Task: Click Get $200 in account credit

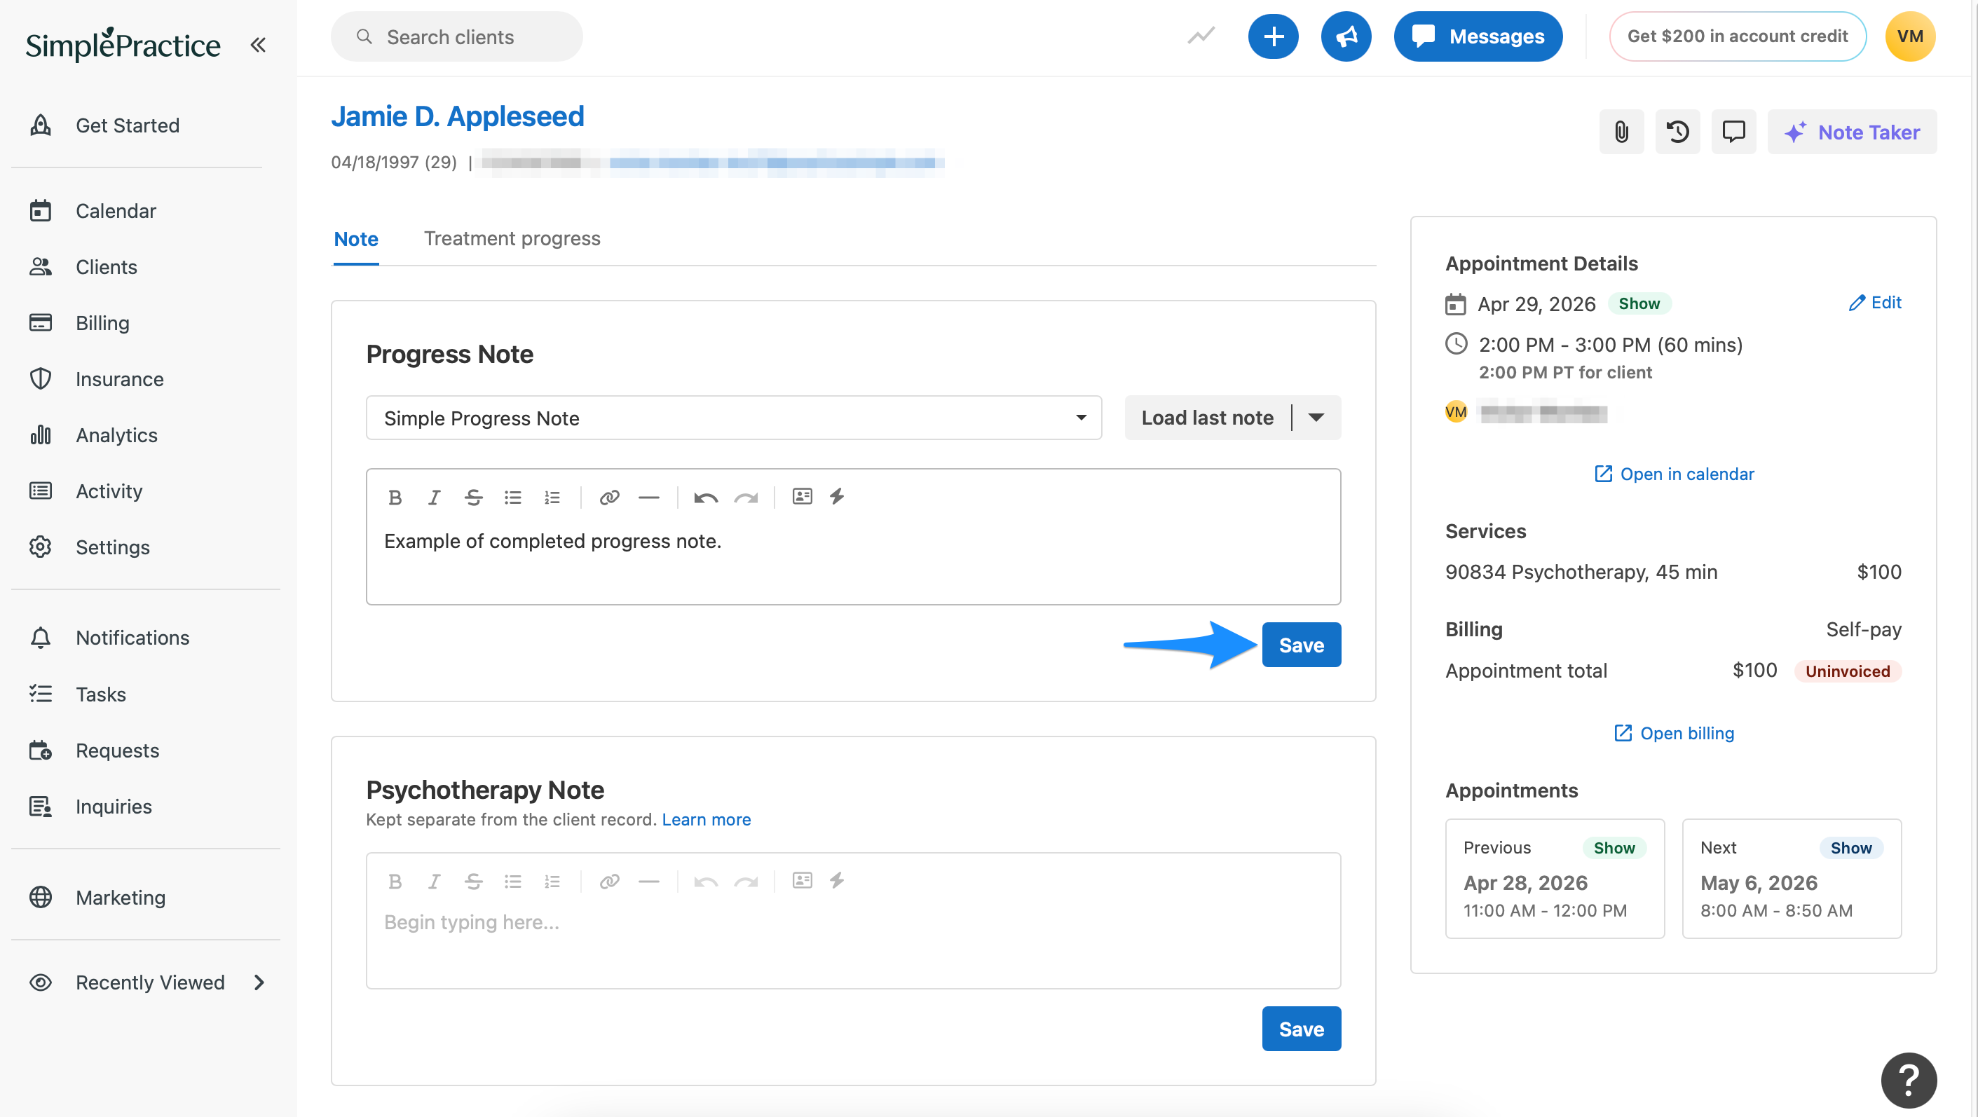Action: point(1738,36)
